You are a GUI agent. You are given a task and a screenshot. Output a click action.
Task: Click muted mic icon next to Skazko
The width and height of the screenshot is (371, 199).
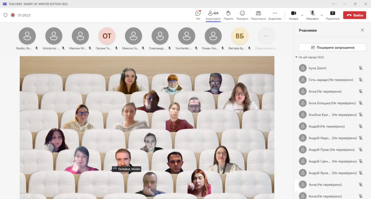pyautogui.click(x=37, y=48)
